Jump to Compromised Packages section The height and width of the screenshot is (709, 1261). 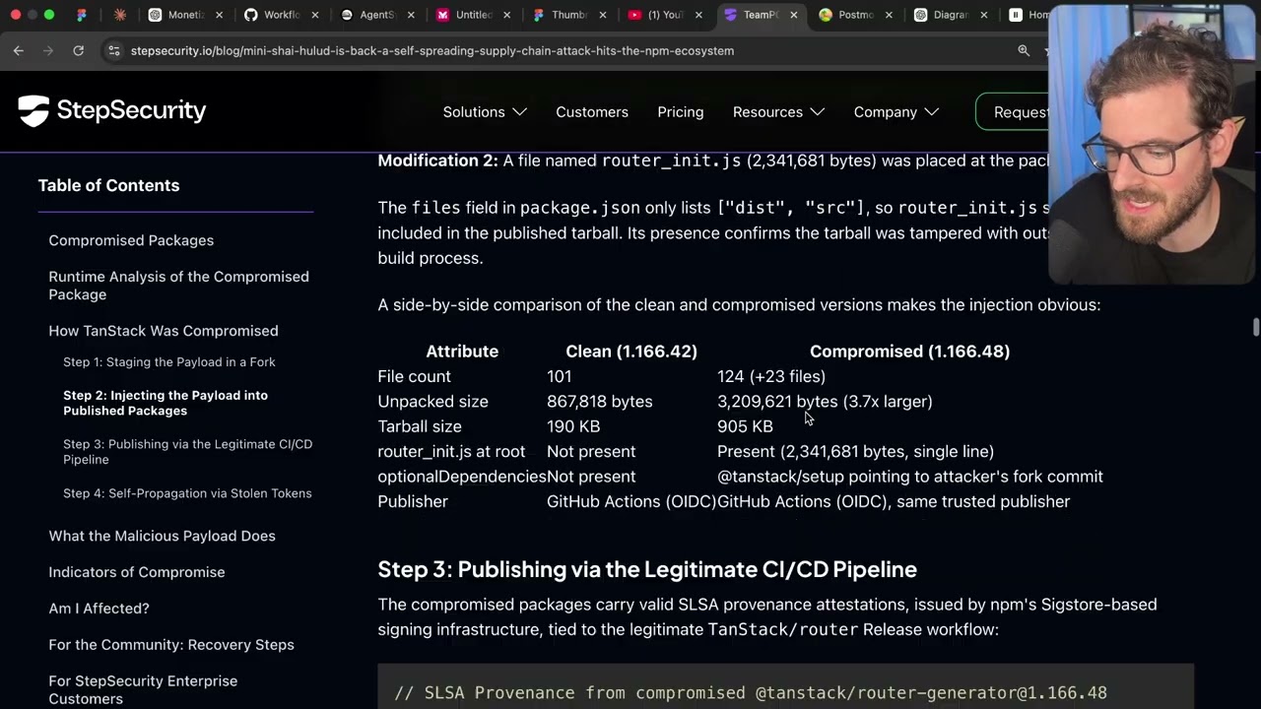pyautogui.click(x=131, y=240)
